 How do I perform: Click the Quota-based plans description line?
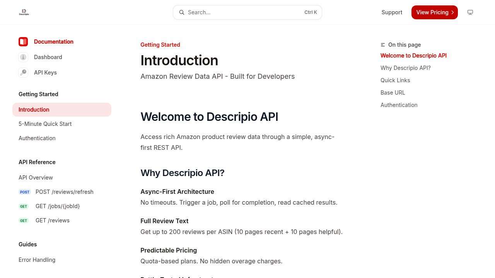pyautogui.click(x=212, y=261)
